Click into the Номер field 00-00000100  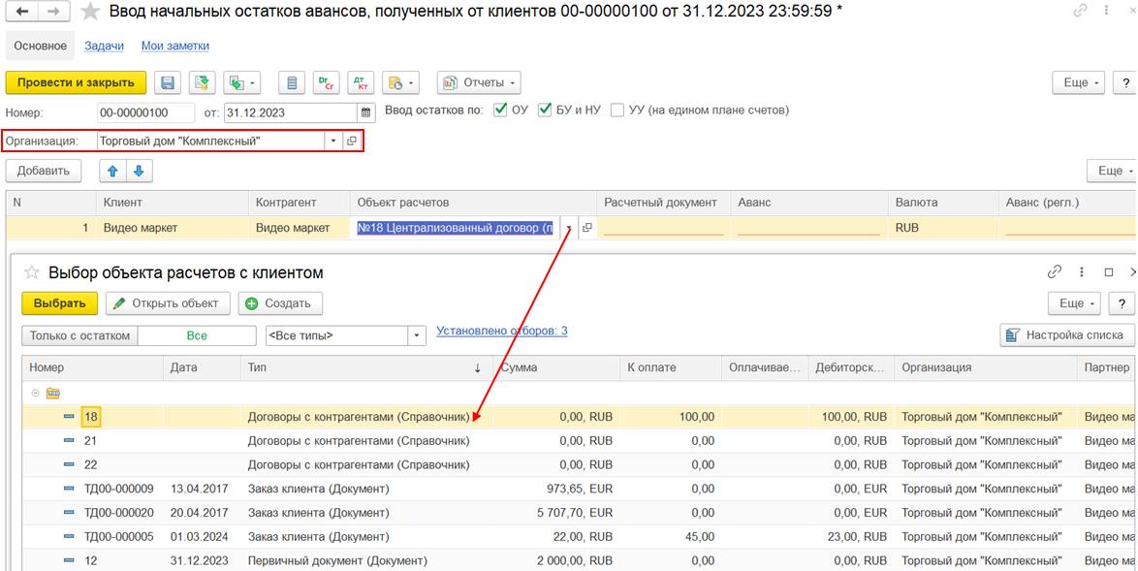tap(145, 112)
